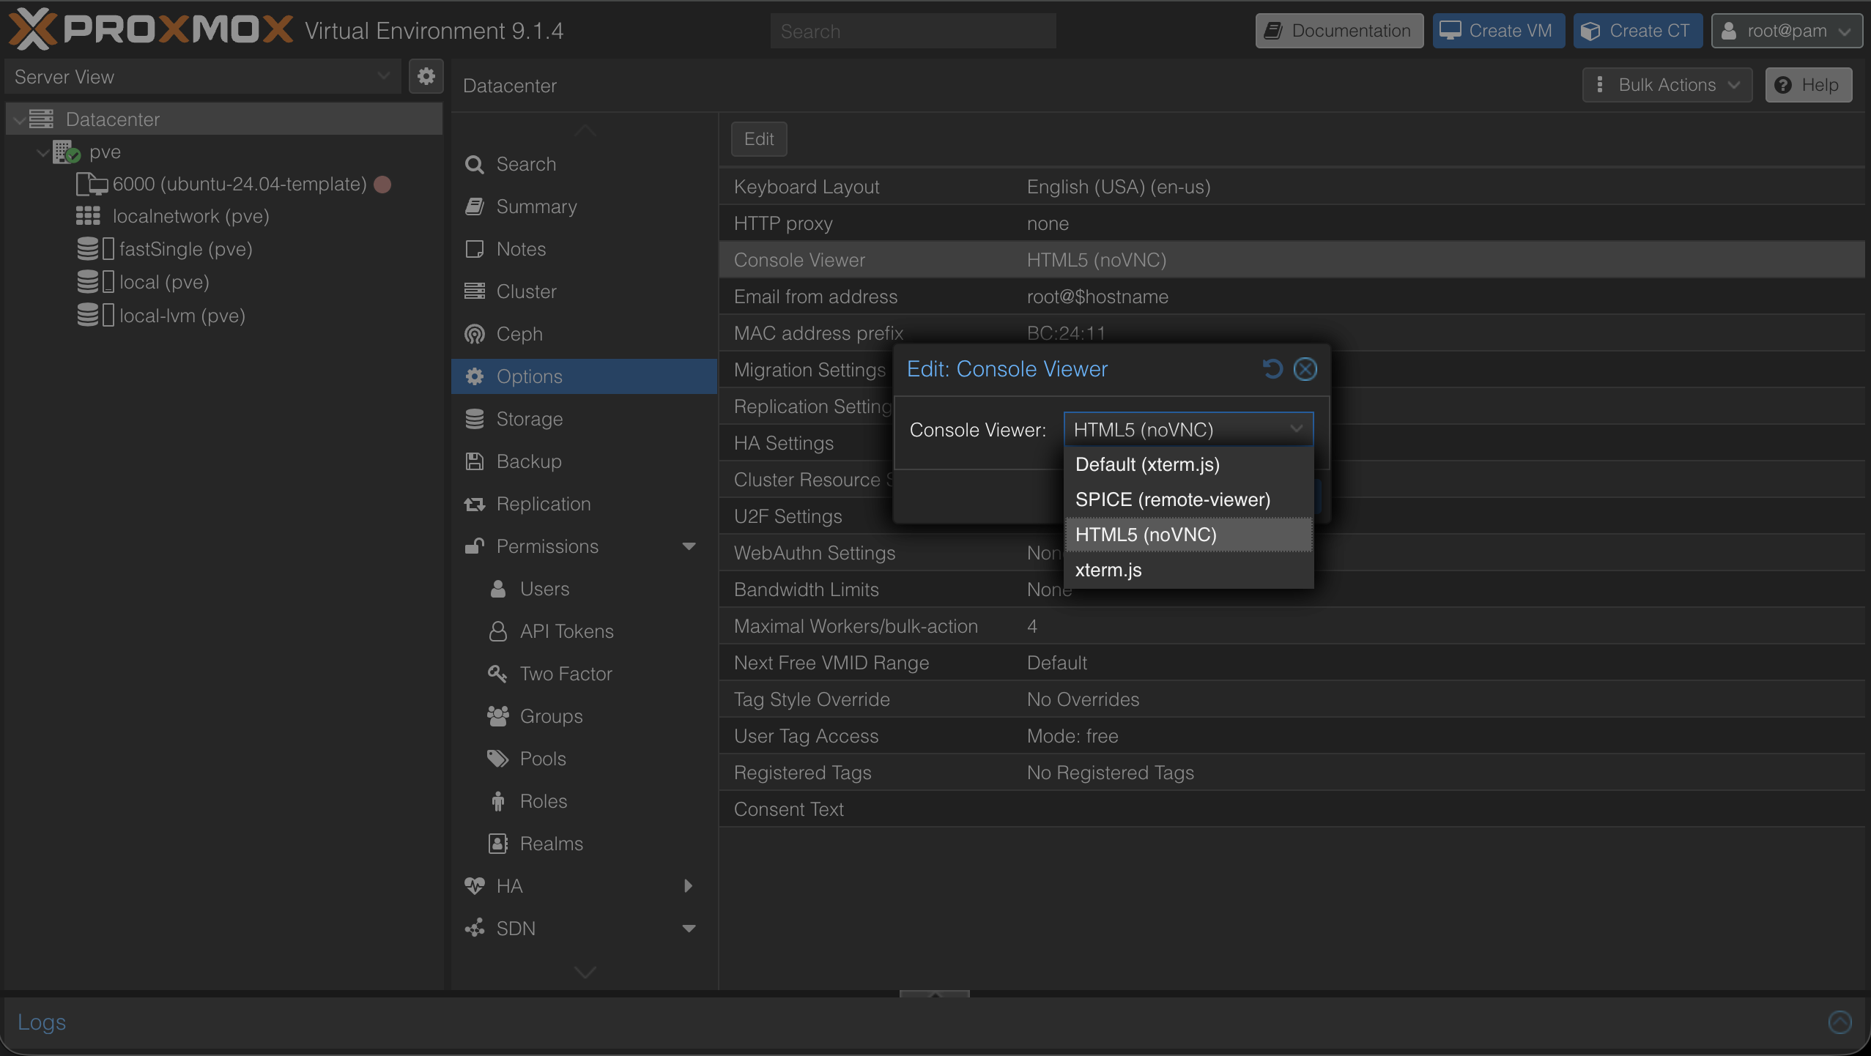Click the Two Factor authentication icon

[497, 673]
